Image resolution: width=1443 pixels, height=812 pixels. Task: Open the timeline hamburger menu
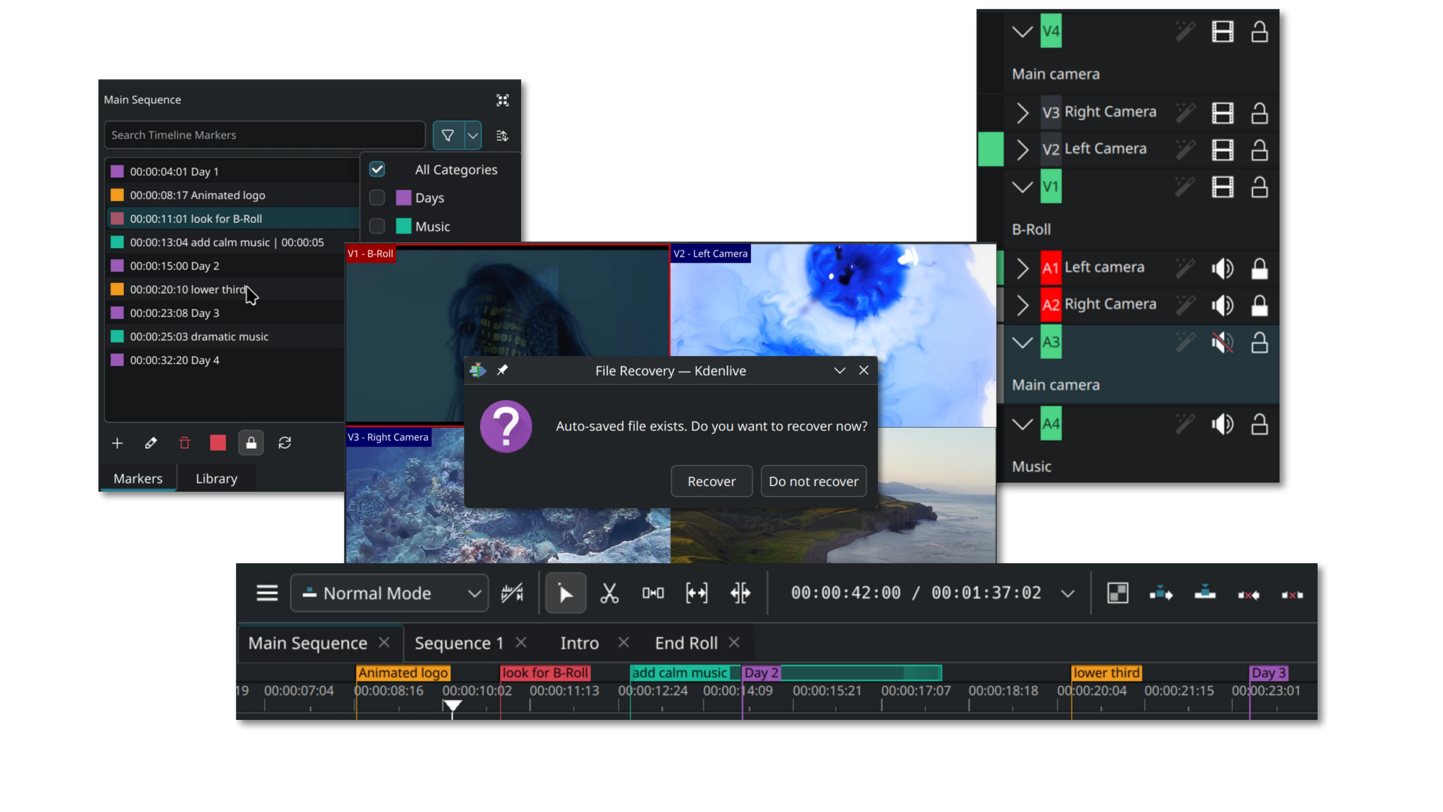click(267, 593)
